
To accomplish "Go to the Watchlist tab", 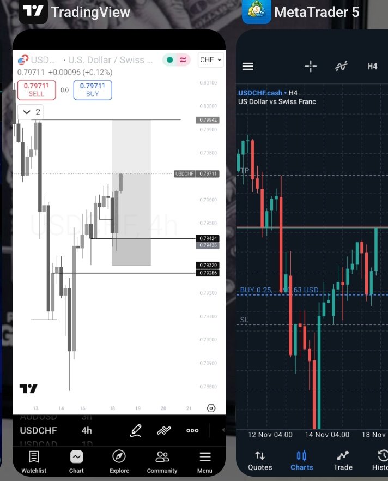I will click(34, 462).
